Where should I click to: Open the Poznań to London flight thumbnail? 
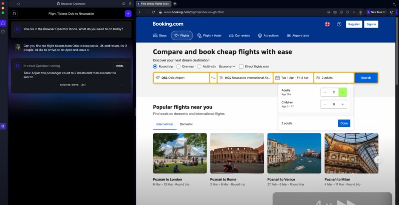tap(180, 153)
